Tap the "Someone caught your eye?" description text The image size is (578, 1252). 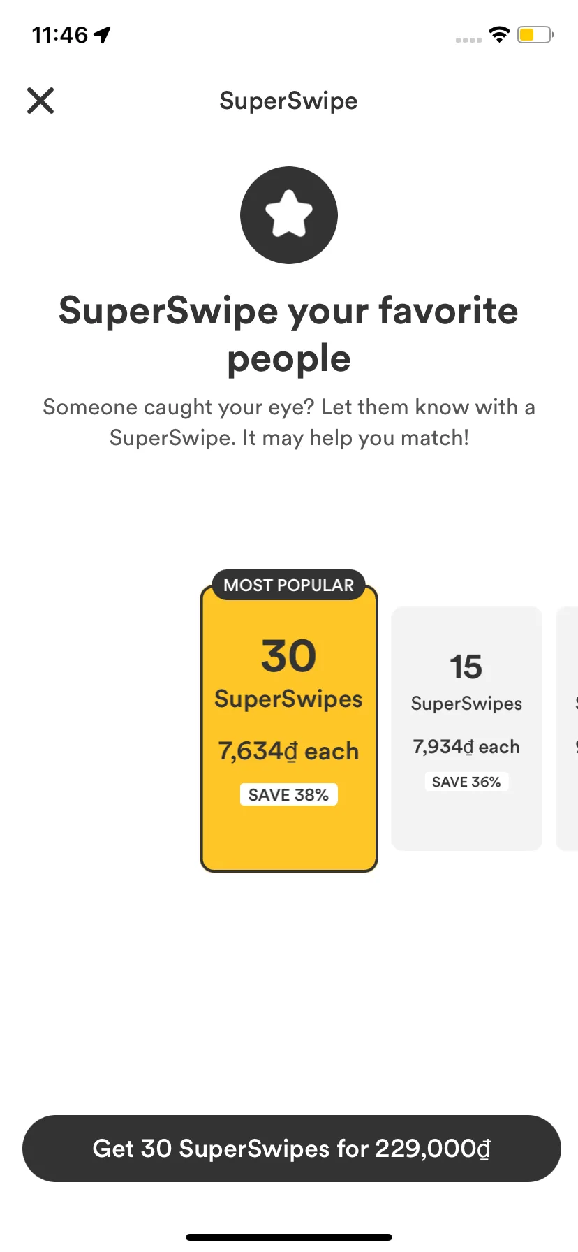point(289,422)
